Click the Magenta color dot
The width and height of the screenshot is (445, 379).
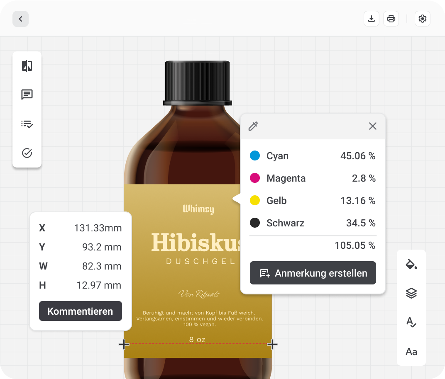(x=255, y=178)
